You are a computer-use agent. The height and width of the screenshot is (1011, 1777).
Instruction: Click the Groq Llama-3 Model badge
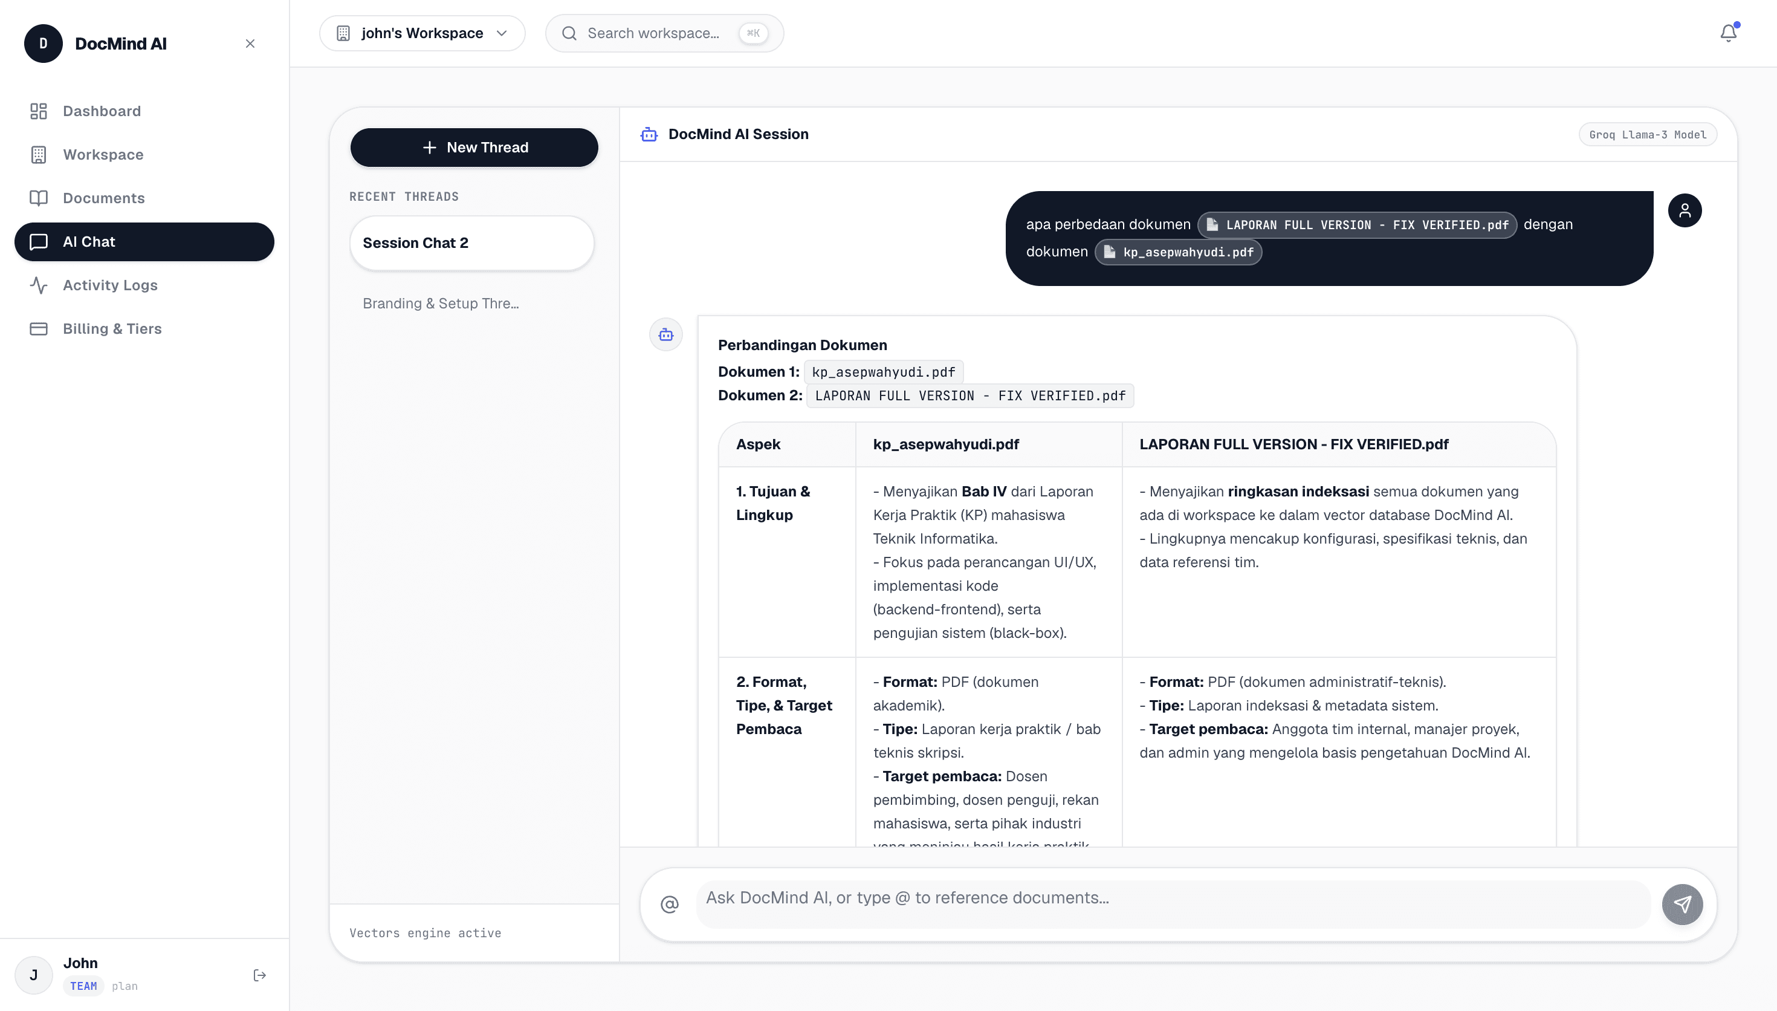[1647, 135]
